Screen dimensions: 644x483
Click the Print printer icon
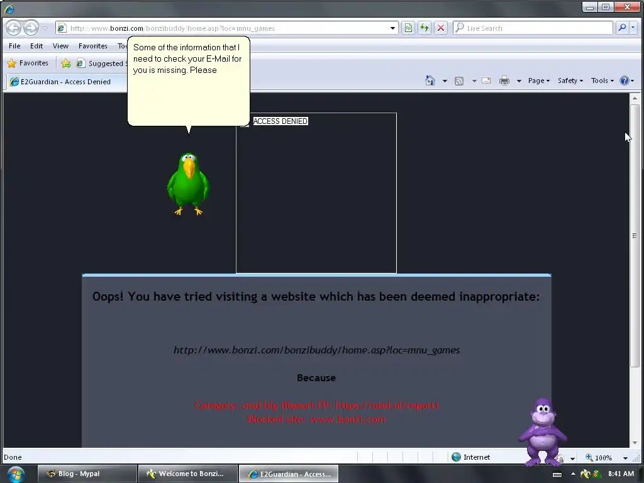pos(504,81)
